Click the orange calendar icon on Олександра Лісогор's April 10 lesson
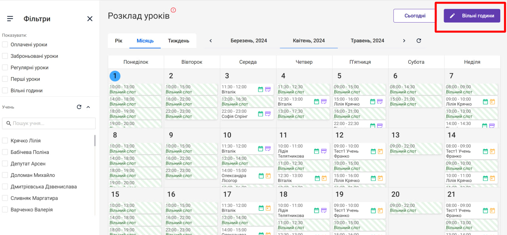Image resolution: width=507 pixels, height=235 pixels. pyautogui.click(x=268, y=176)
